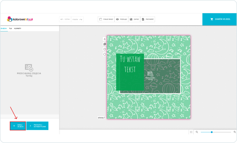Click the fullscreen icon near zoom controls
This screenshot has width=237, height=143.
click(191, 132)
